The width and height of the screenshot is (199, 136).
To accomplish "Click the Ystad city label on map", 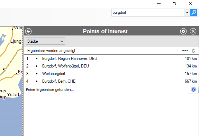I will click(x=13, y=94).
